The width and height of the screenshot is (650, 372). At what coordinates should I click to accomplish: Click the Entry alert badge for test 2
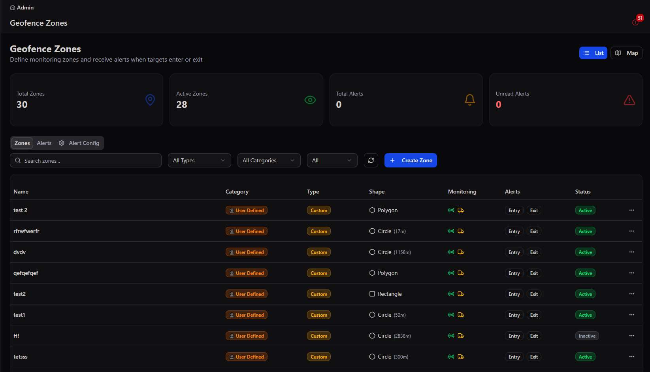(514, 210)
